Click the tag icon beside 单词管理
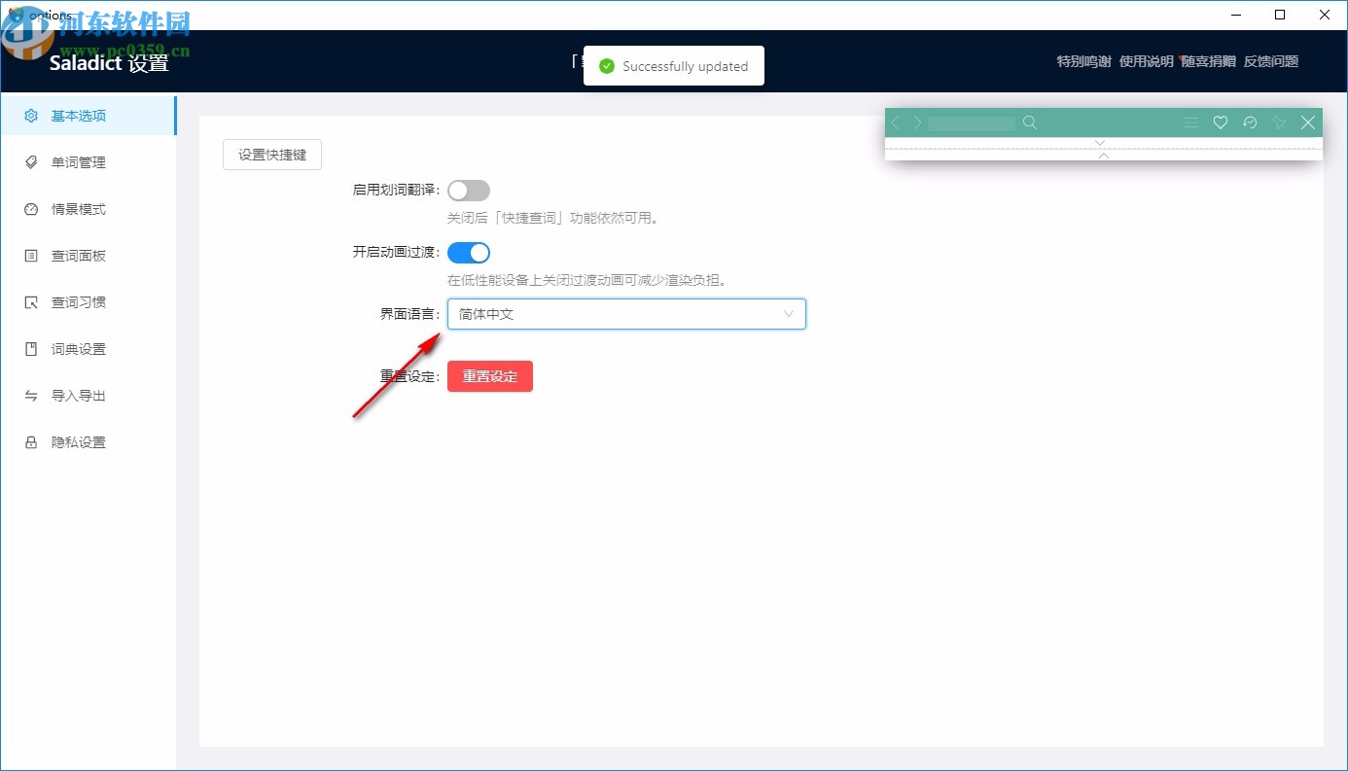 click(x=29, y=161)
